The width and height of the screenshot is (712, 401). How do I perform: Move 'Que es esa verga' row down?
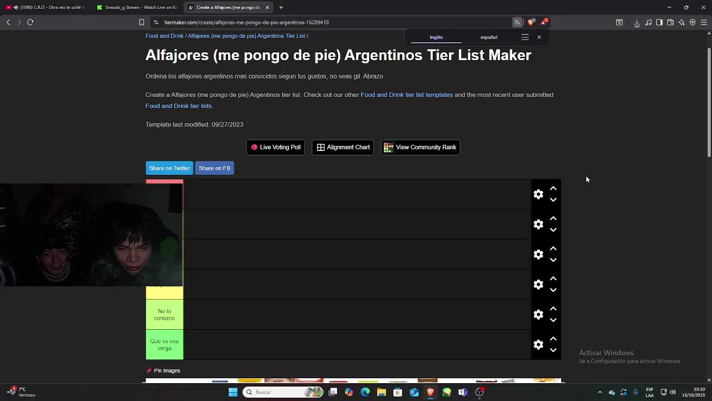(553, 350)
